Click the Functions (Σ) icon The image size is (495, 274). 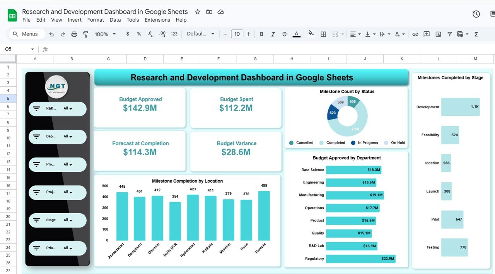476,34
